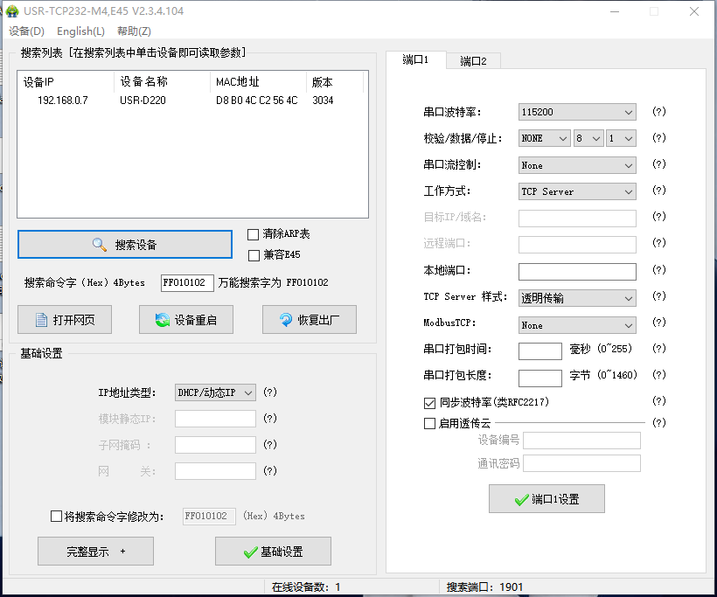Uncheck sync baud rate RFC2217 checkbox
717x597 pixels.
tap(429, 402)
